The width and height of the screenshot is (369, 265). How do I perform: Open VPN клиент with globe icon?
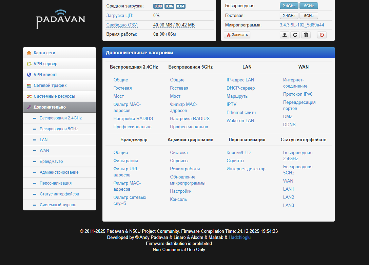(45, 75)
